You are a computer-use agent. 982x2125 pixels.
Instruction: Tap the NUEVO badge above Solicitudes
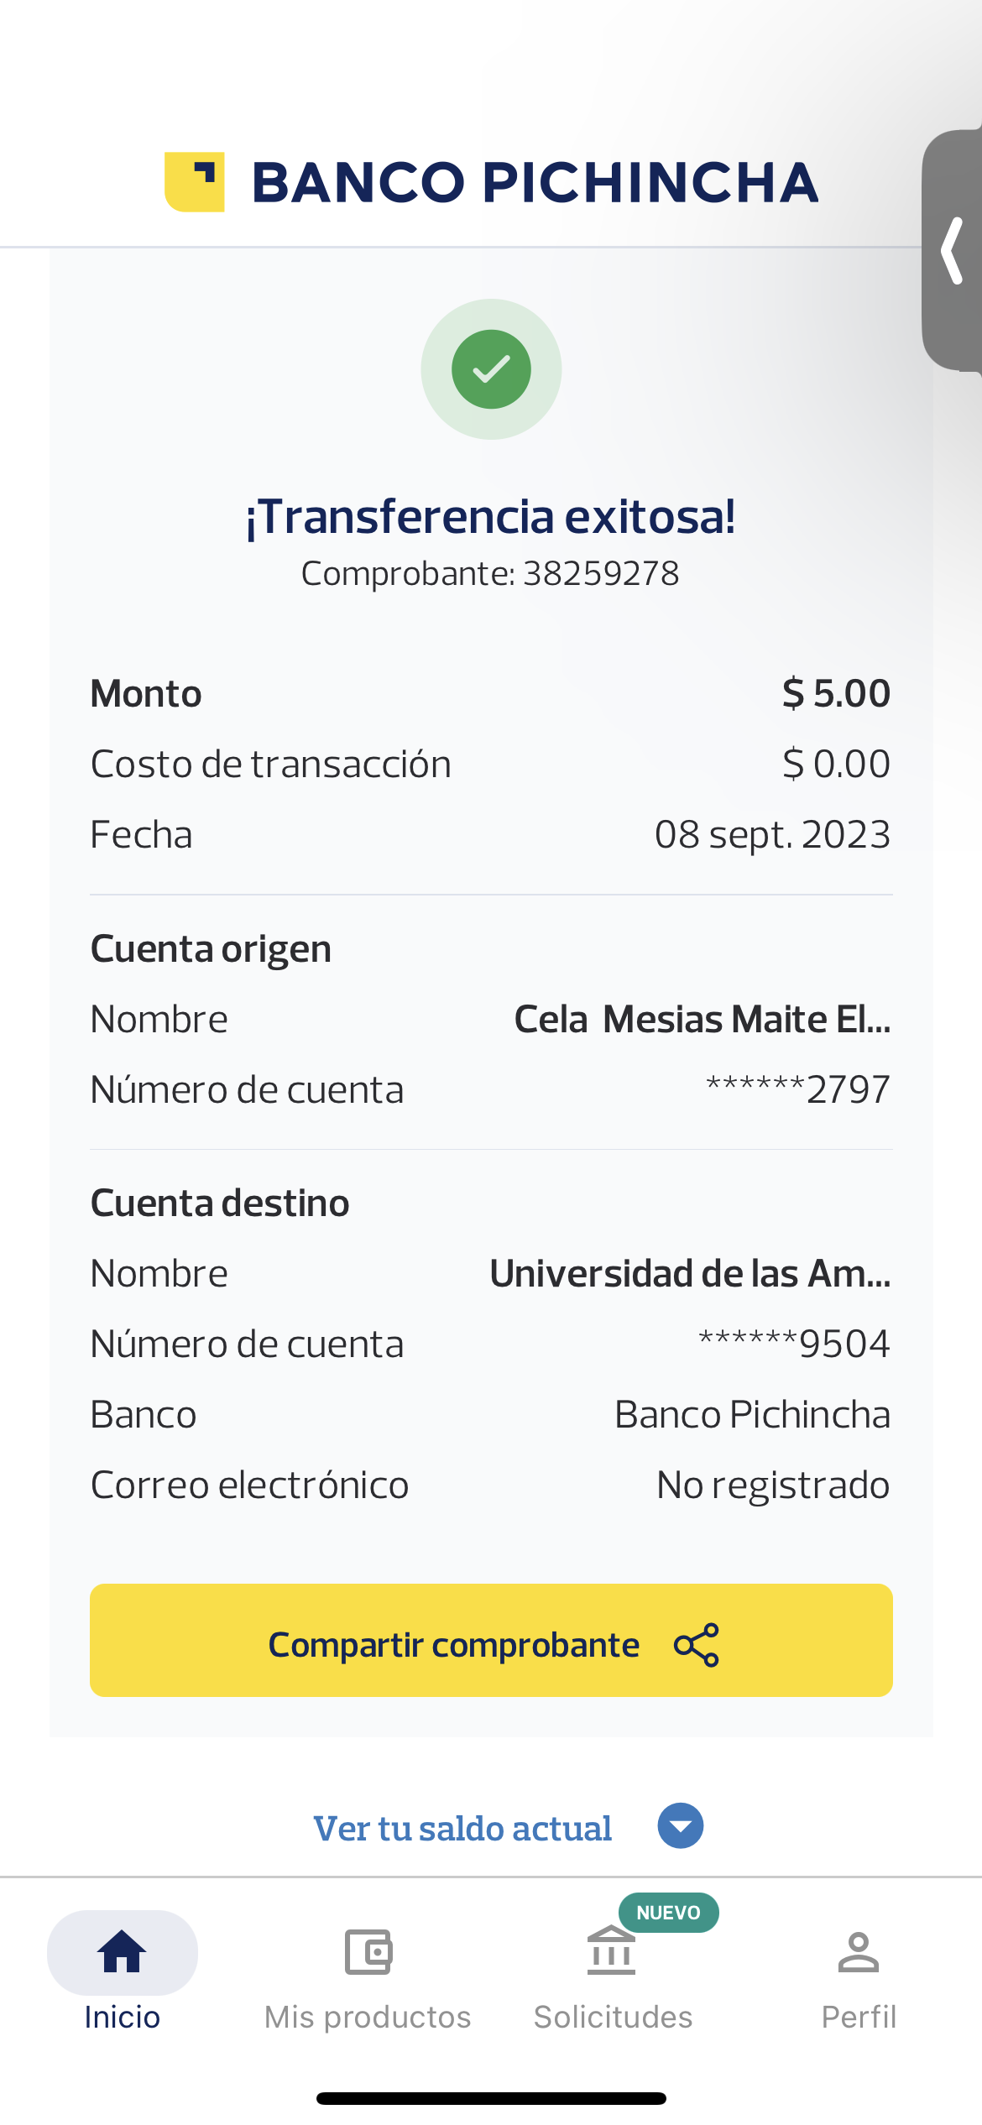click(668, 1913)
